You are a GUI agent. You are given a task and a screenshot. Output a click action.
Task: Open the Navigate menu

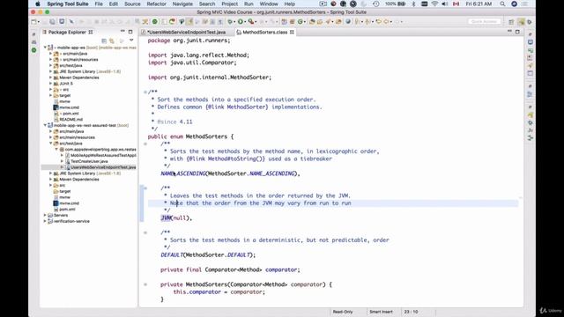coord(182,4)
